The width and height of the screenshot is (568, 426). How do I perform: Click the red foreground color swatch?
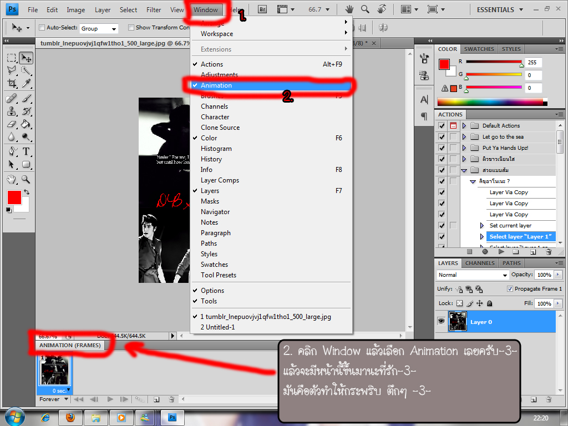(14, 197)
